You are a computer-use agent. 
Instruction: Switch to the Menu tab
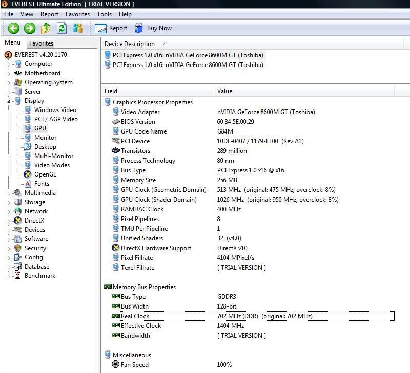pos(12,42)
